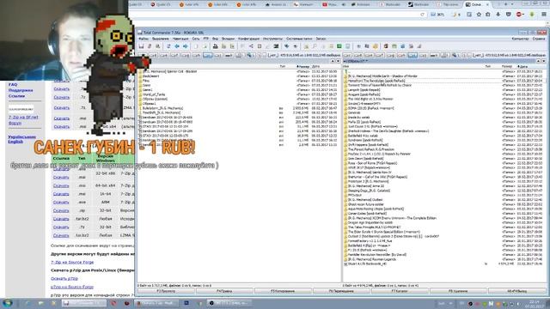Open the Навигация menu
The image size is (550, 309).
180,39
